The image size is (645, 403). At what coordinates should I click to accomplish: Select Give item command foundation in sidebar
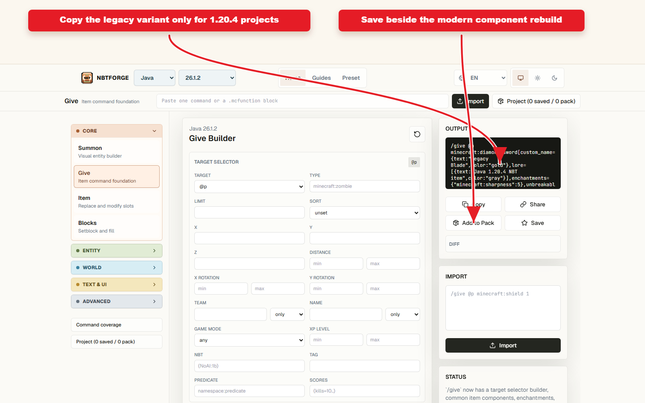point(117,177)
